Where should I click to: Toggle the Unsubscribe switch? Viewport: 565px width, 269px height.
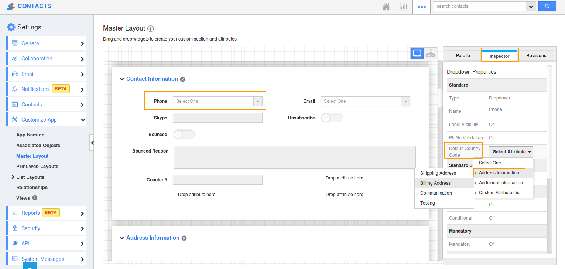332,118
